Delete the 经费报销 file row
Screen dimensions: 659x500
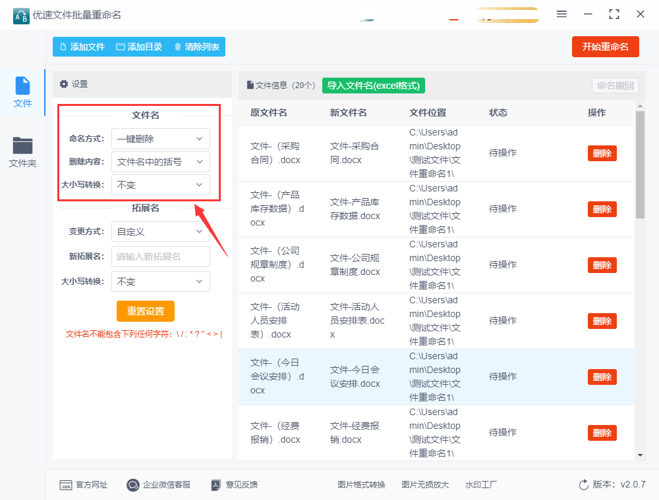point(602,433)
